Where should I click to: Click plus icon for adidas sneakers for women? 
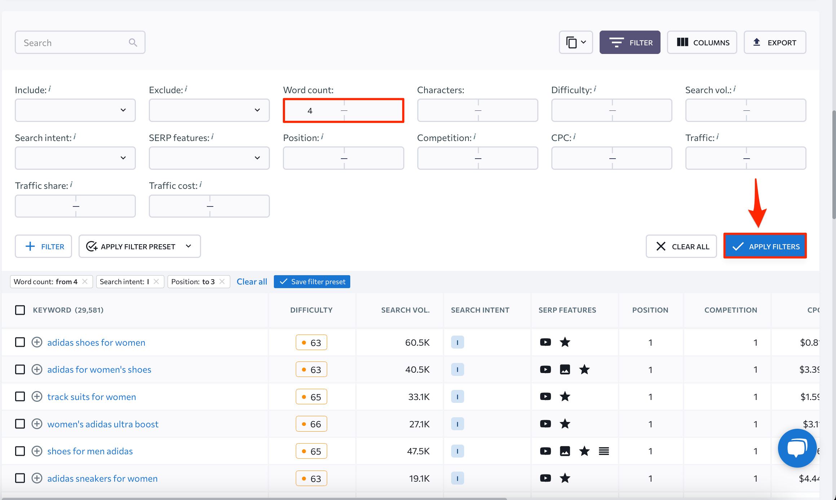37,478
